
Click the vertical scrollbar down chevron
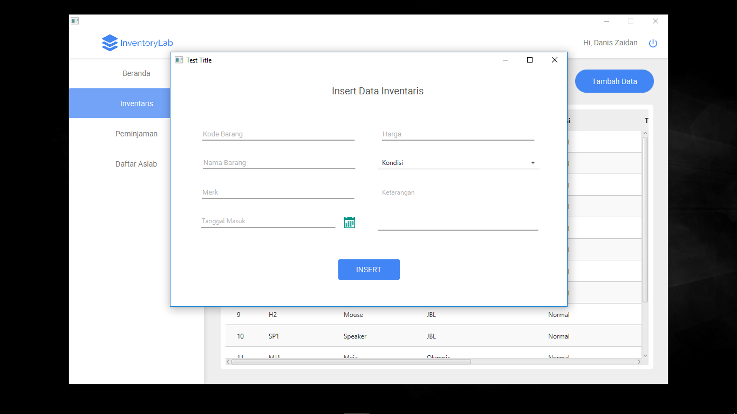(x=645, y=356)
